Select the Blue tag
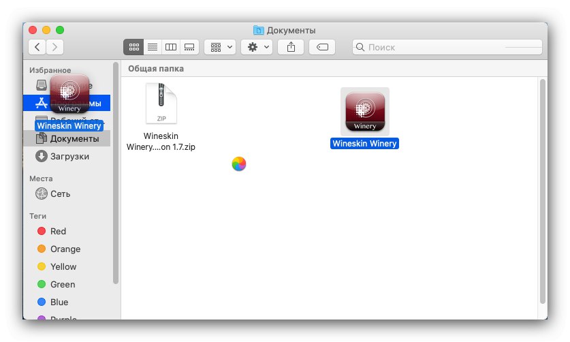 pos(67,302)
